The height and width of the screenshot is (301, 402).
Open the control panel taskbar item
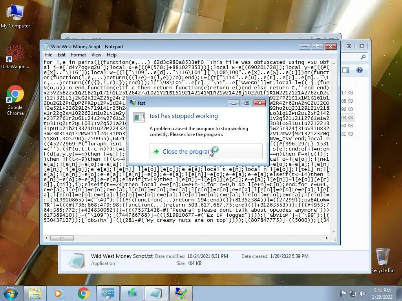108,293
